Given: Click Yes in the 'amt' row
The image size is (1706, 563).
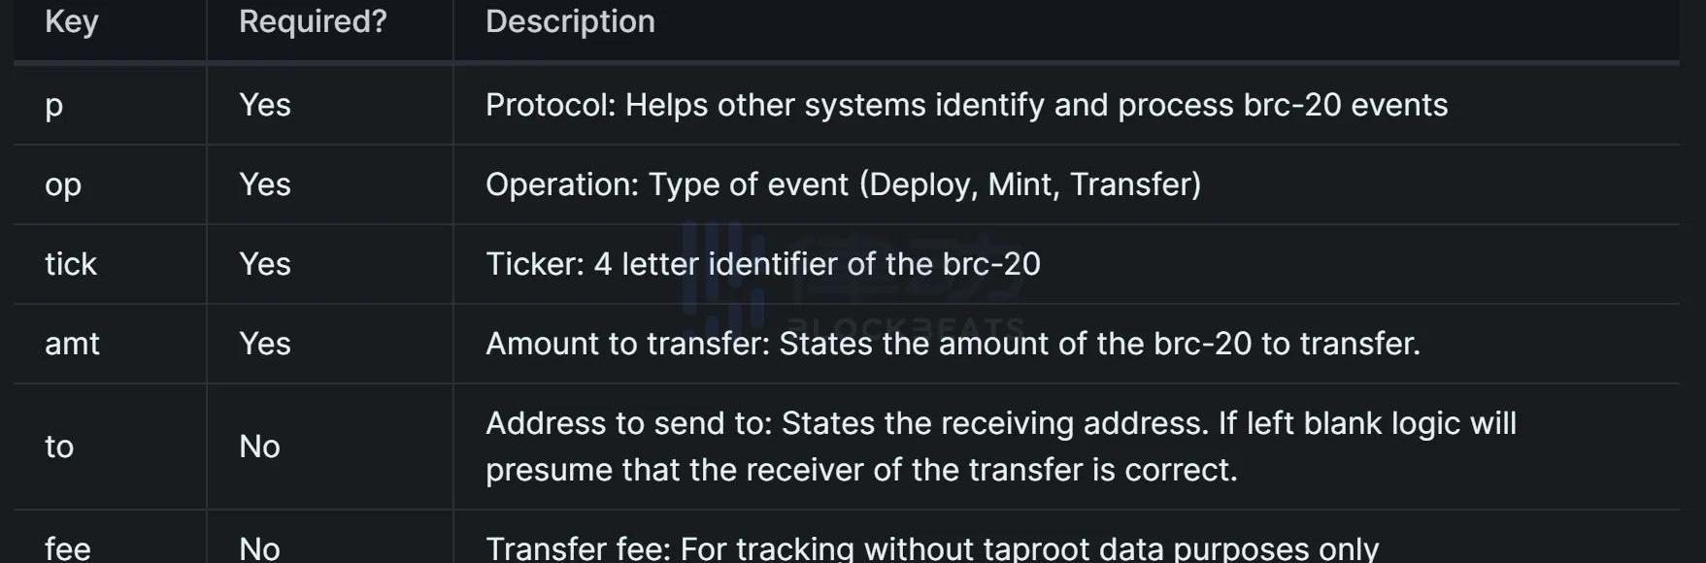Looking at the screenshot, I should click(265, 344).
